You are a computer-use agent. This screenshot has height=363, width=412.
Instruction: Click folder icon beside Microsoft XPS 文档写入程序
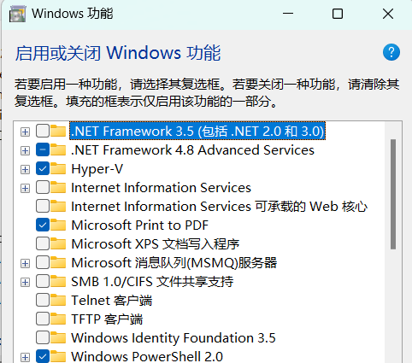(58, 243)
